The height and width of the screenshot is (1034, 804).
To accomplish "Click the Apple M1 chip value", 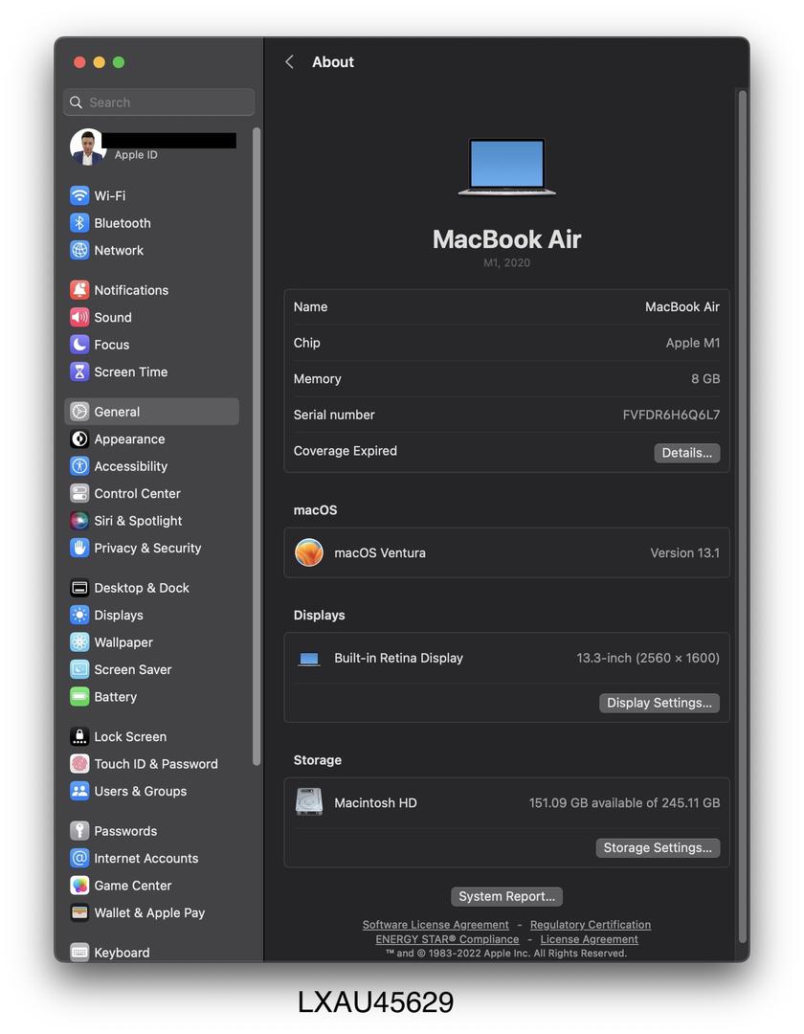I will point(693,343).
